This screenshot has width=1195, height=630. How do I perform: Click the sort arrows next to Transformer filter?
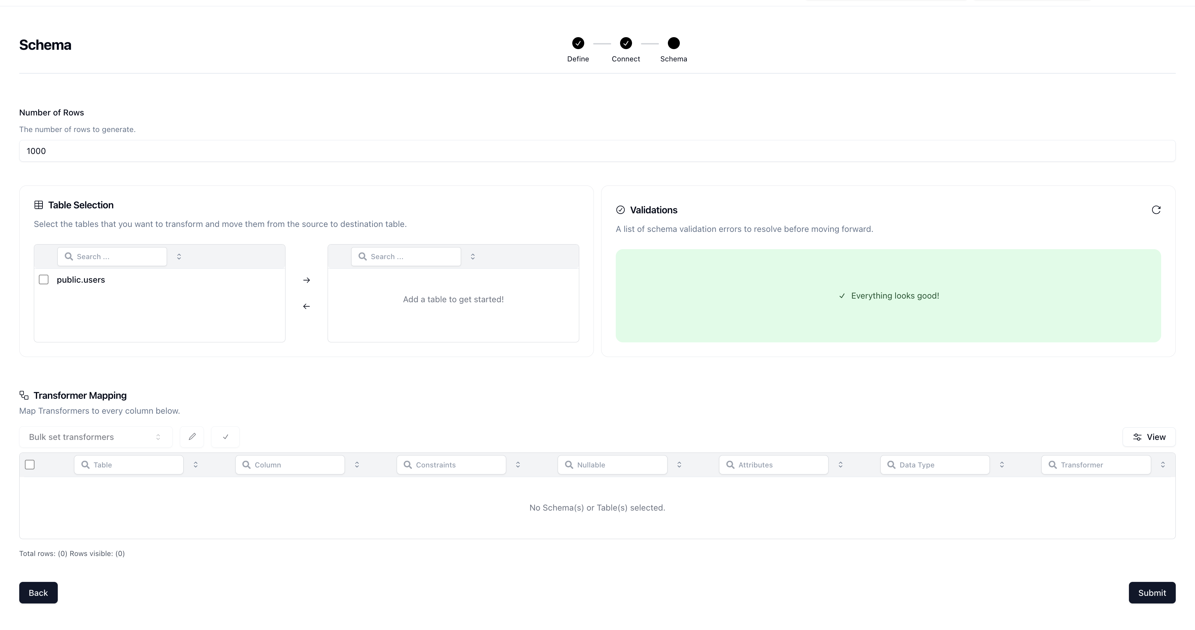pyautogui.click(x=1163, y=464)
